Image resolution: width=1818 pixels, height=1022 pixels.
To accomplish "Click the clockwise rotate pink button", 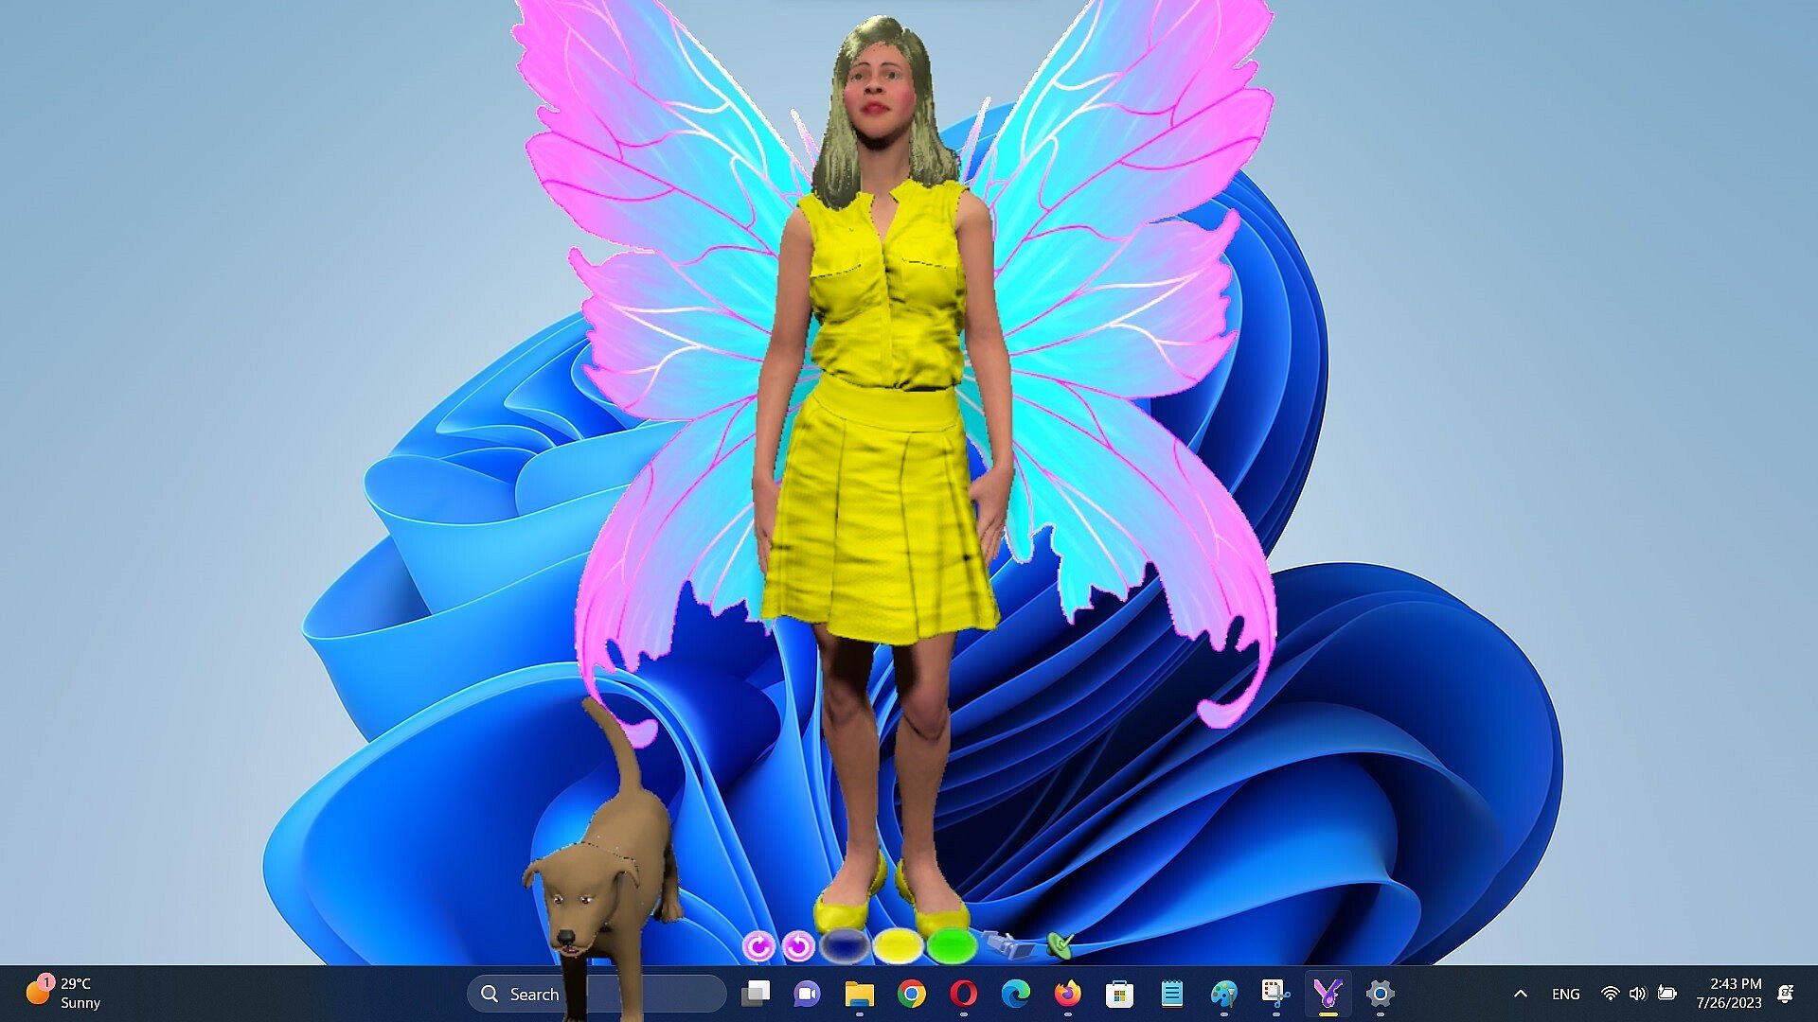I will (x=757, y=945).
